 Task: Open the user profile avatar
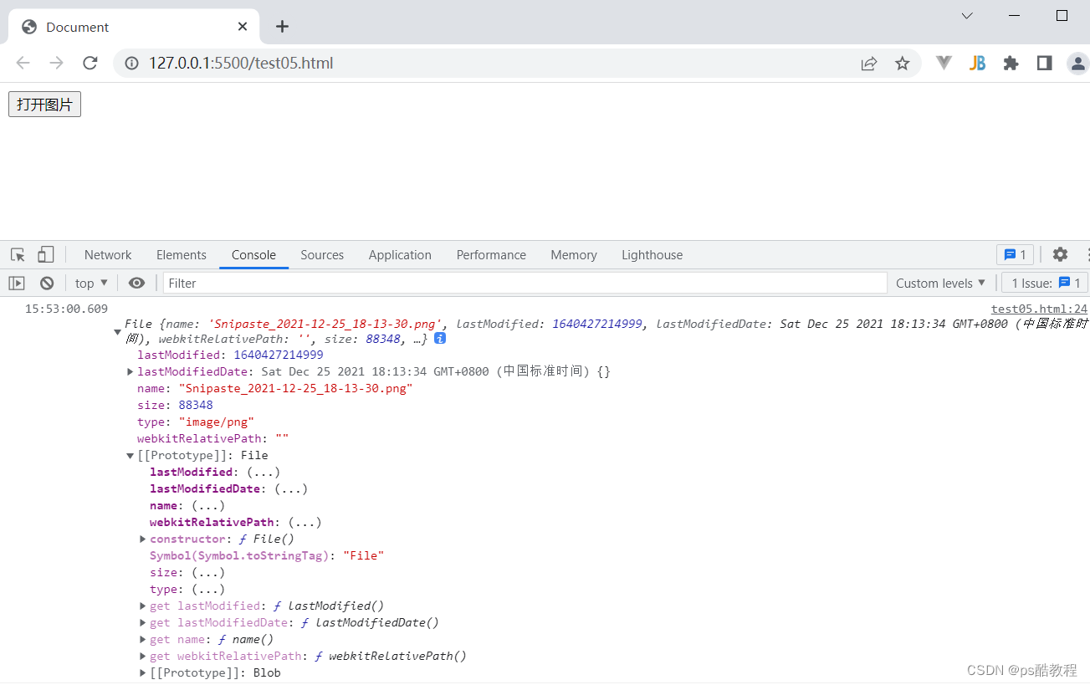[1077, 63]
